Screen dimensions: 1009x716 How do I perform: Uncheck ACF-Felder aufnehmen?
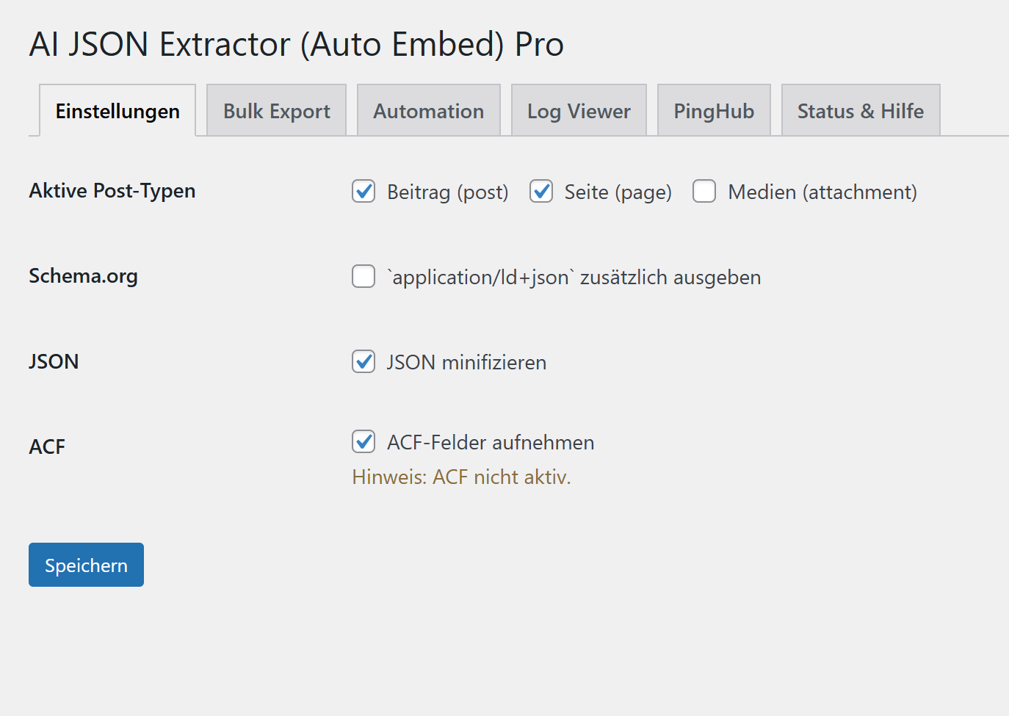coord(364,441)
